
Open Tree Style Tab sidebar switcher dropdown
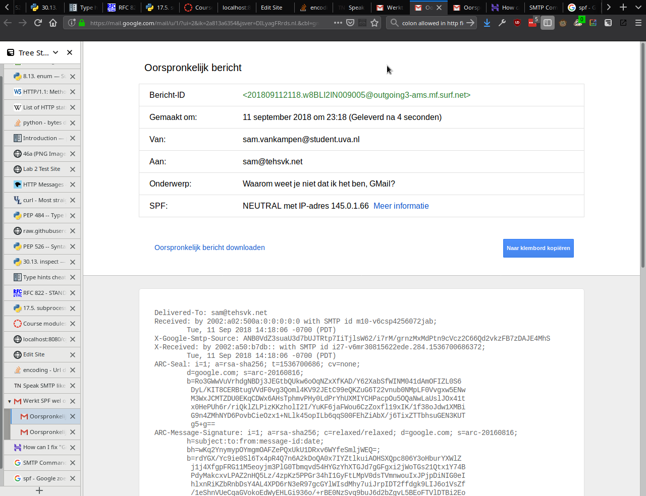(56, 52)
